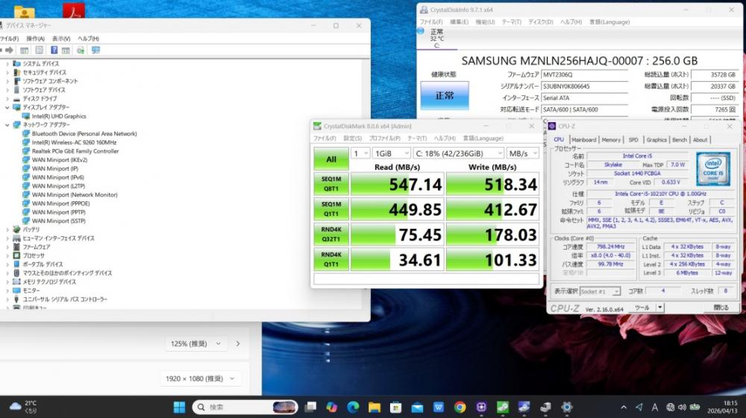
Task: Expand the バッテリ device category
Action: point(7,229)
